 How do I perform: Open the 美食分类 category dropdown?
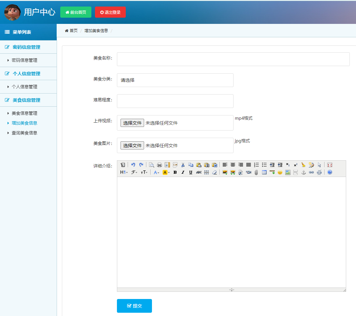tap(175, 80)
